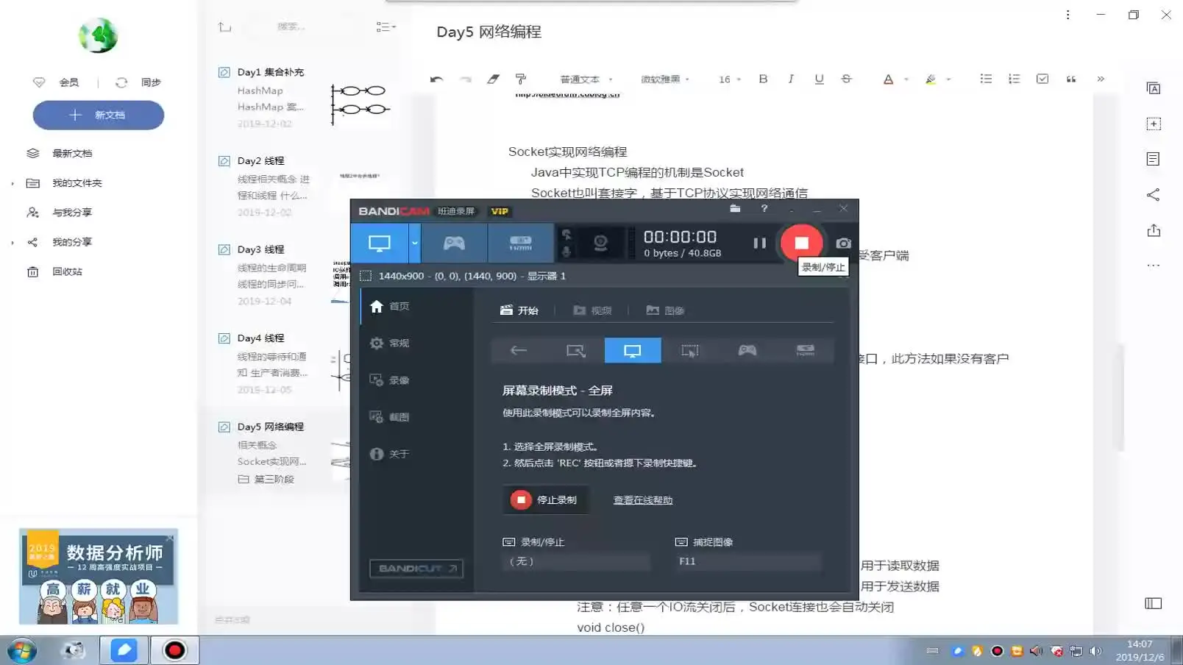Activate the format painter tool
Image resolution: width=1183 pixels, height=665 pixels.
[521, 79]
